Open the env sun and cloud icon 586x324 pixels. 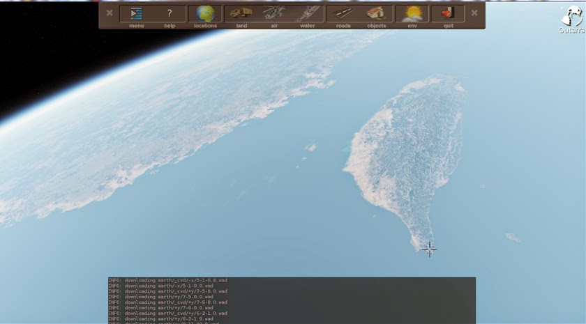tap(412, 13)
